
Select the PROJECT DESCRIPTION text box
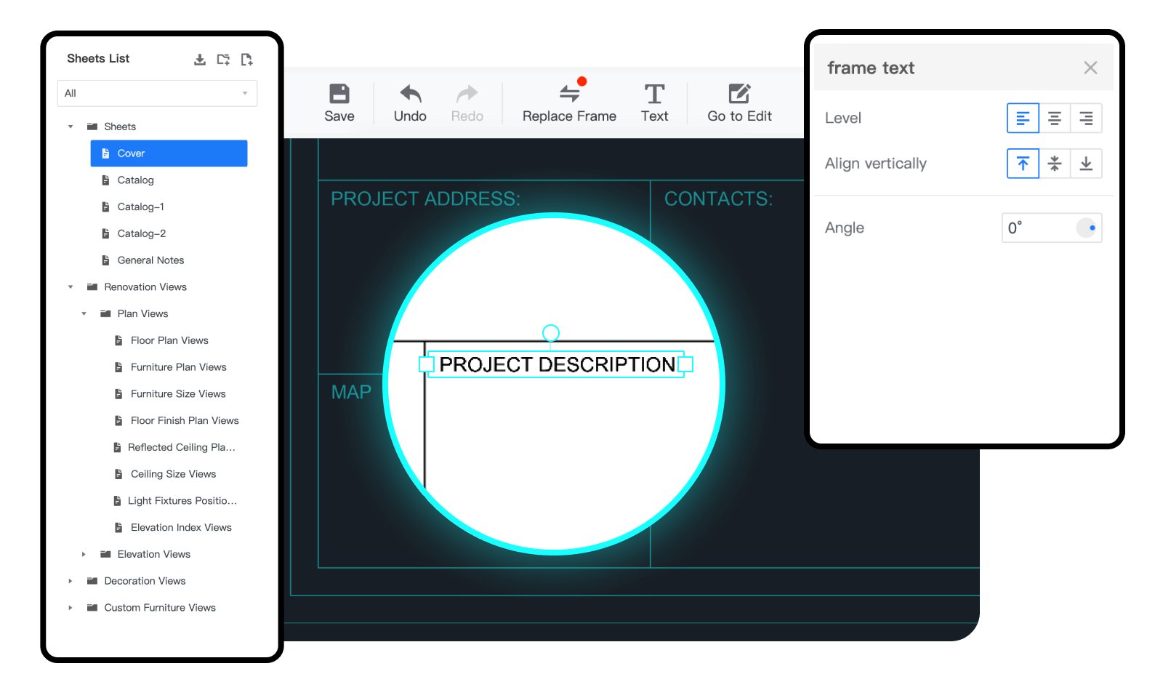click(558, 364)
